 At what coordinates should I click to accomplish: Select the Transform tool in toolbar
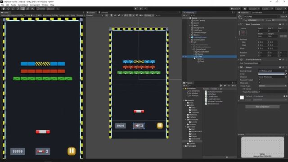pyautogui.click(x=27, y=9)
